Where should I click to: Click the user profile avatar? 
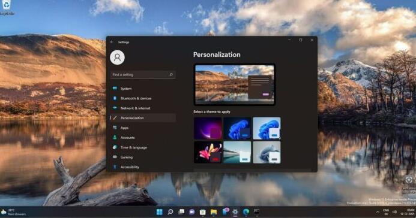point(117,57)
